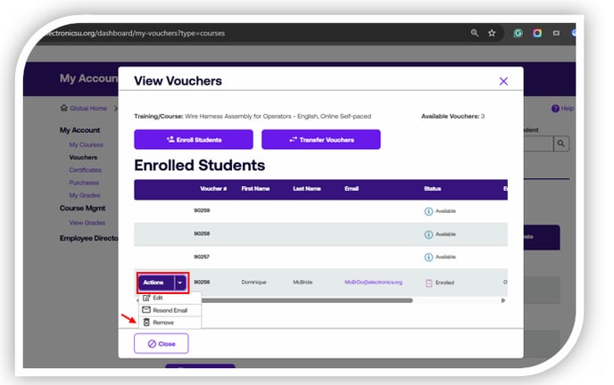Open the McBrDo@electronics.org email link
This screenshot has width=614, height=385.
(x=373, y=283)
